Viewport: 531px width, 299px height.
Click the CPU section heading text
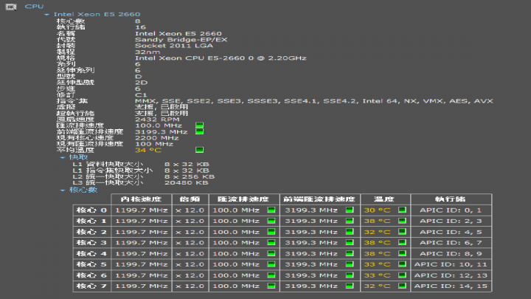[34, 7]
